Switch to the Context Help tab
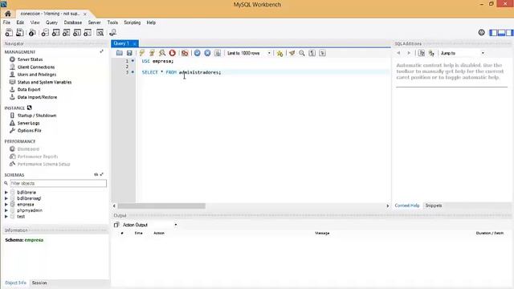Screen dimensions: 514x289 tap(407, 206)
